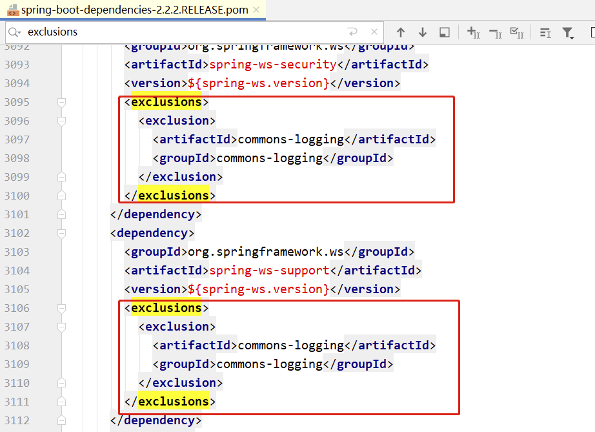
Task: Click line number 3104 in gutter
Action: [17, 271]
